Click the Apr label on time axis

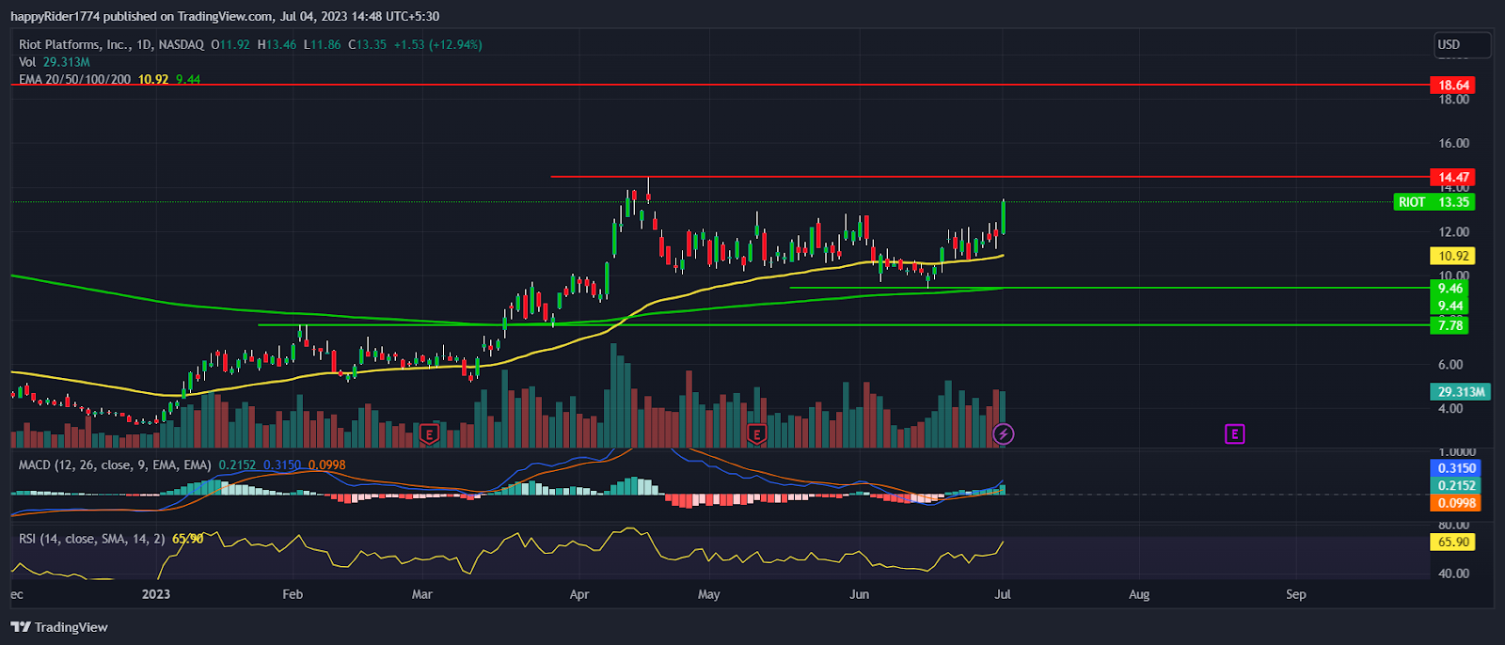click(x=579, y=594)
